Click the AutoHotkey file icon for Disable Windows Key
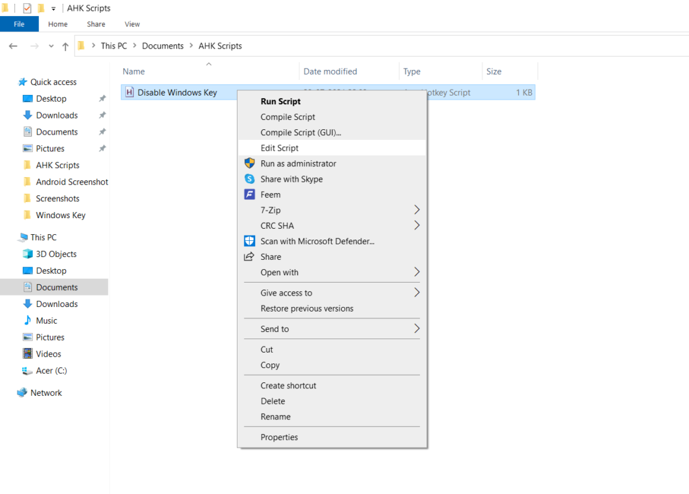The image size is (689, 494). [x=130, y=92]
